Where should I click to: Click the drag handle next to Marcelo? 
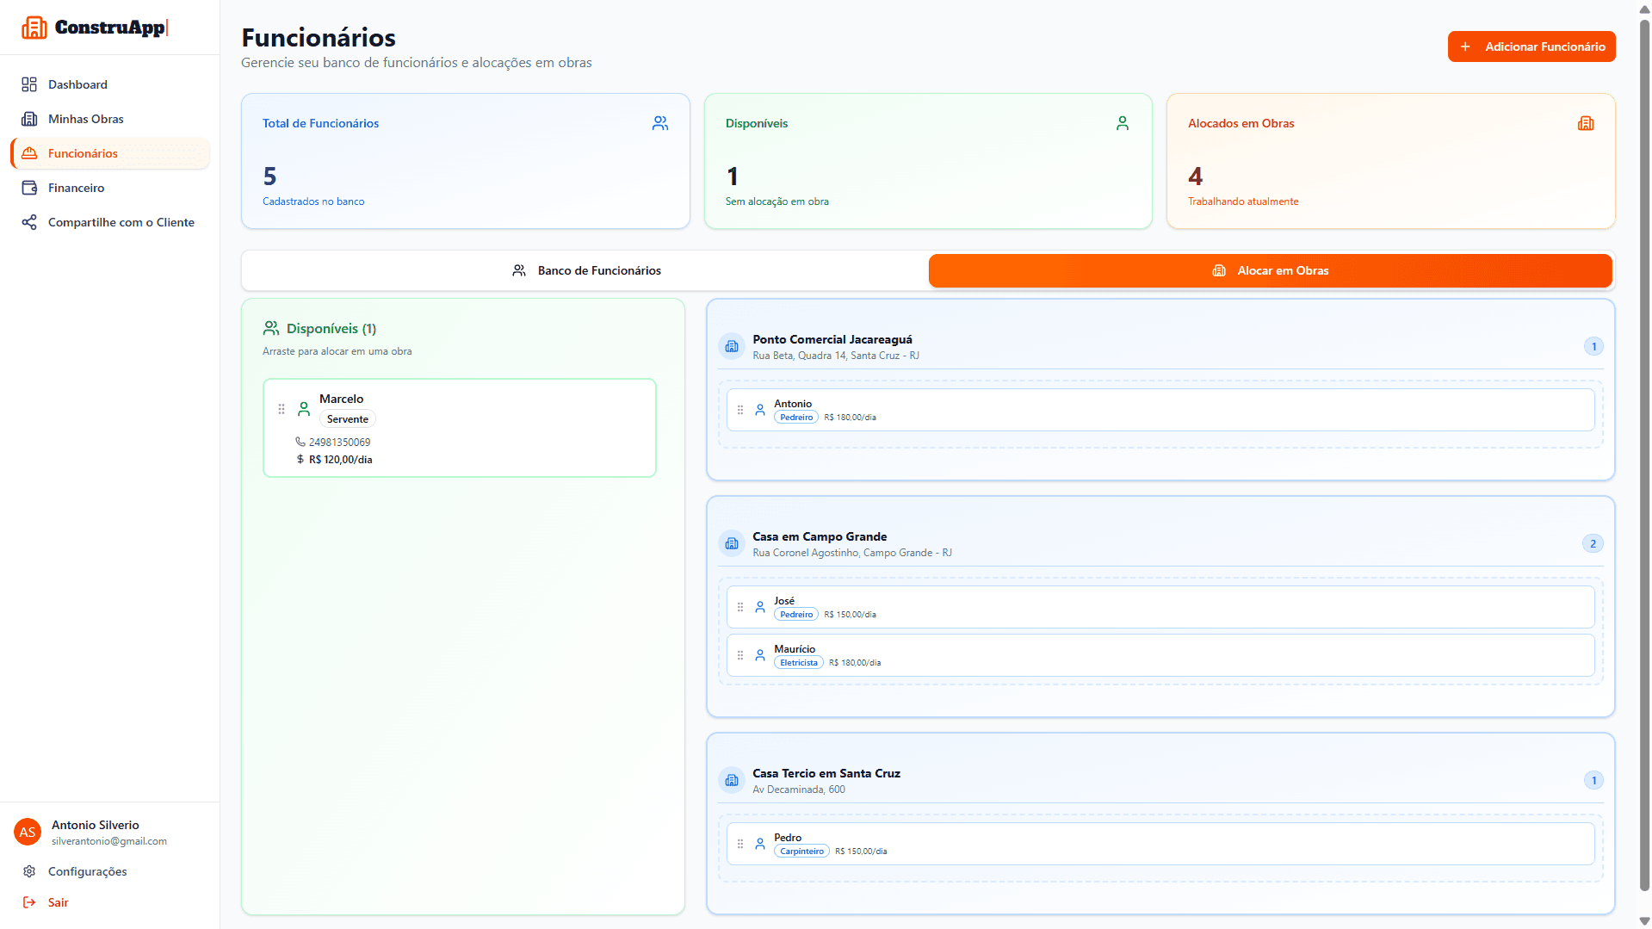[x=282, y=409]
